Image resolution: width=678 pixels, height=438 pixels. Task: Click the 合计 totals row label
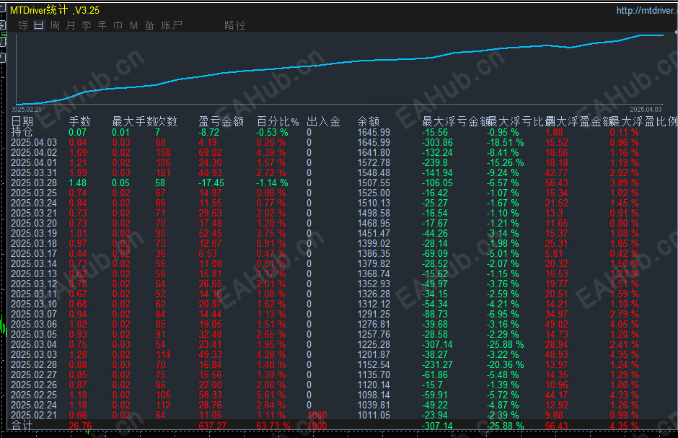pos(22,426)
